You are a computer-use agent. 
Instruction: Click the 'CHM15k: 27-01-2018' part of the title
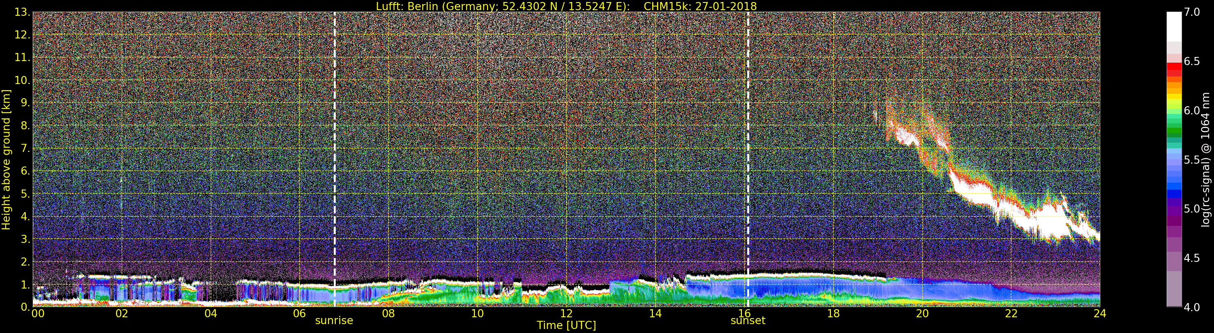[x=700, y=6]
